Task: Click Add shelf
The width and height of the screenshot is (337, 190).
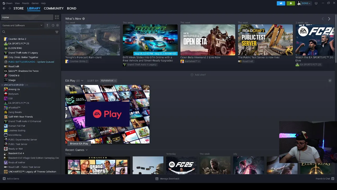Action: click(200, 75)
